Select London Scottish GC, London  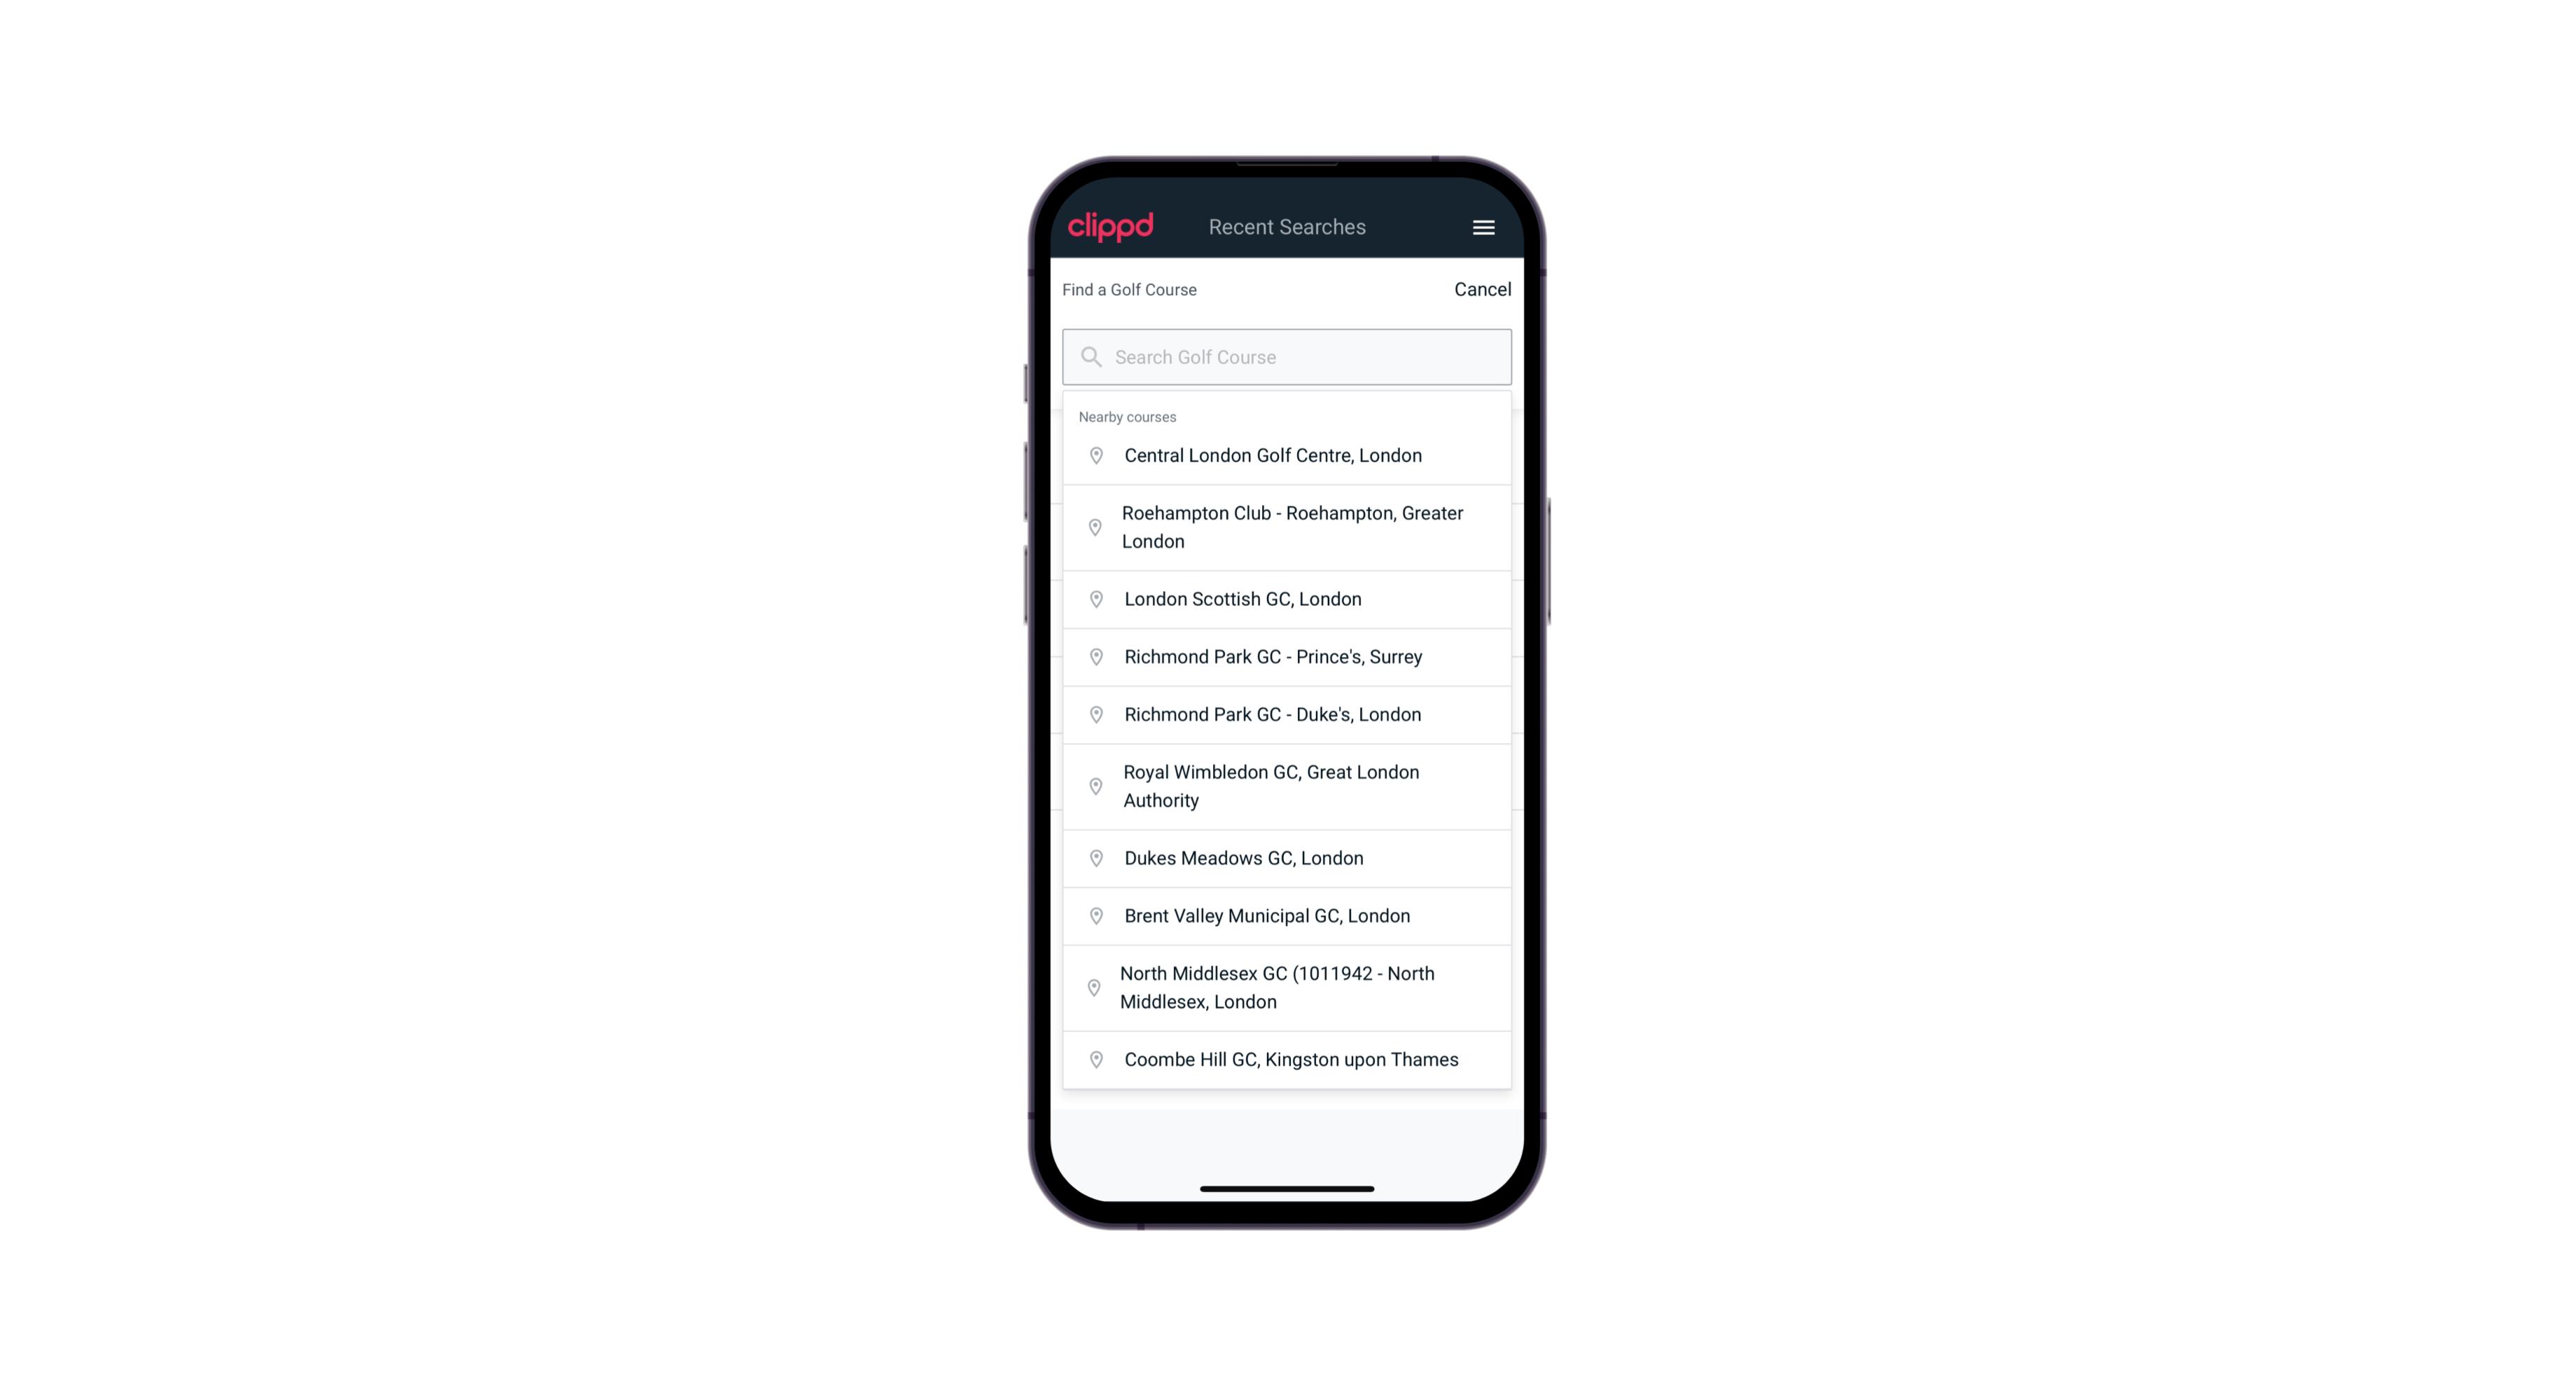pos(1287,597)
